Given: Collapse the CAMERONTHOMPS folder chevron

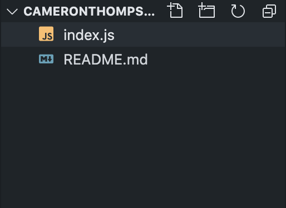Looking at the screenshot, I should pyautogui.click(x=12, y=12).
